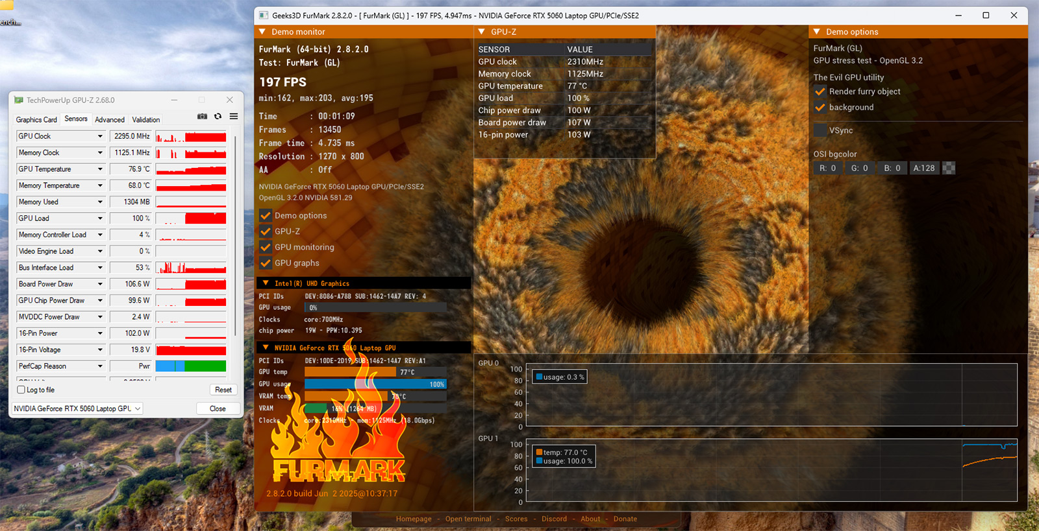Collapse the Intel UHD Graphics section
The image size is (1039, 531).
(x=266, y=283)
